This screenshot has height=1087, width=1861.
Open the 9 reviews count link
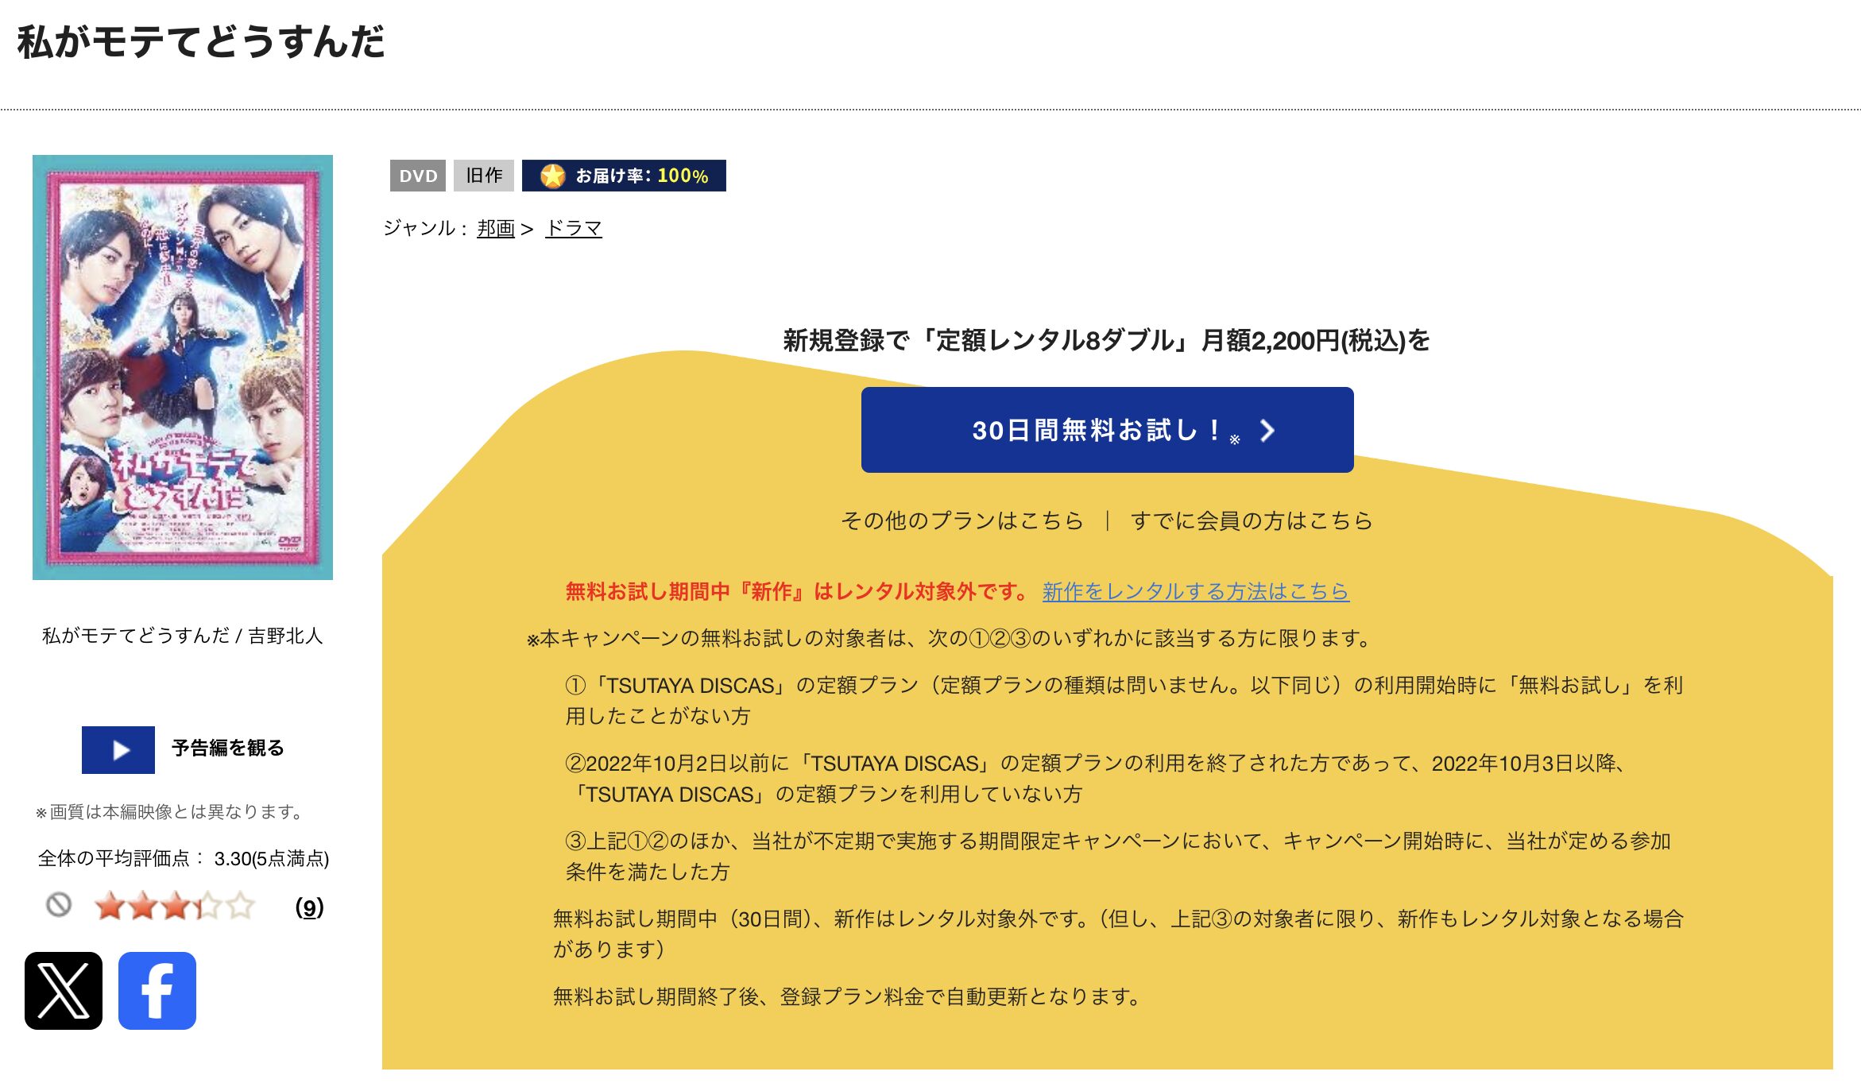pyautogui.click(x=309, y=907)
